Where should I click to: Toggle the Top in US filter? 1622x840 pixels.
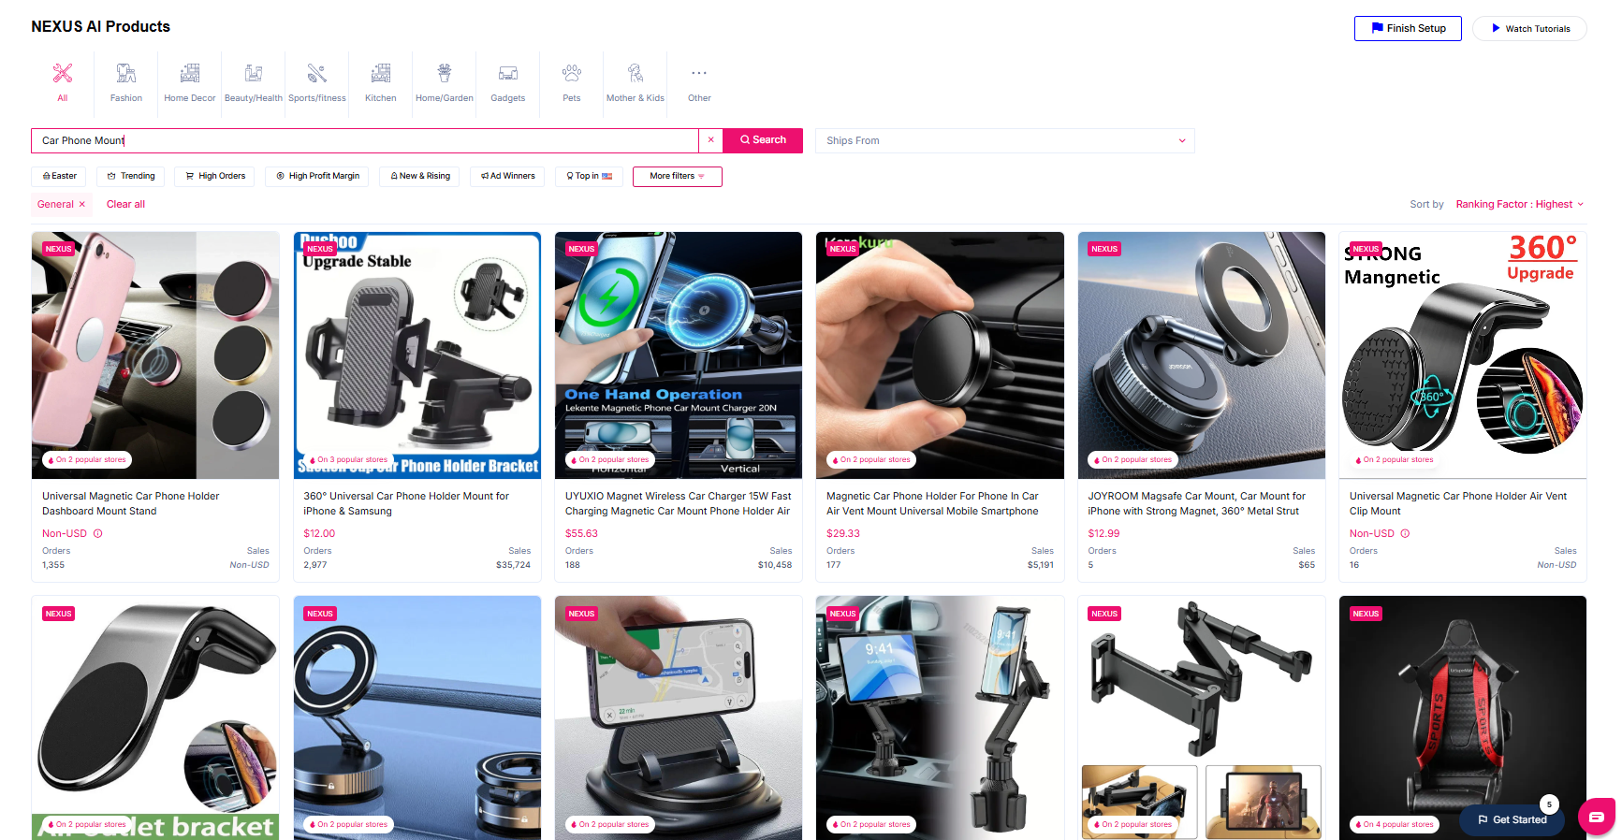click(589, 176)
